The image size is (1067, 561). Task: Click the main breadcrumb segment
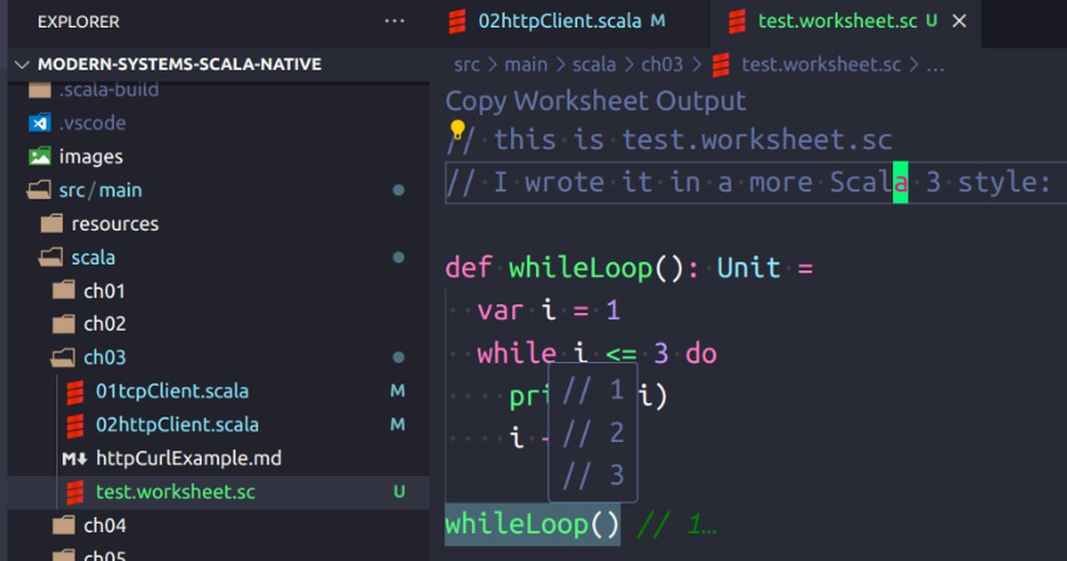(526, 65)
